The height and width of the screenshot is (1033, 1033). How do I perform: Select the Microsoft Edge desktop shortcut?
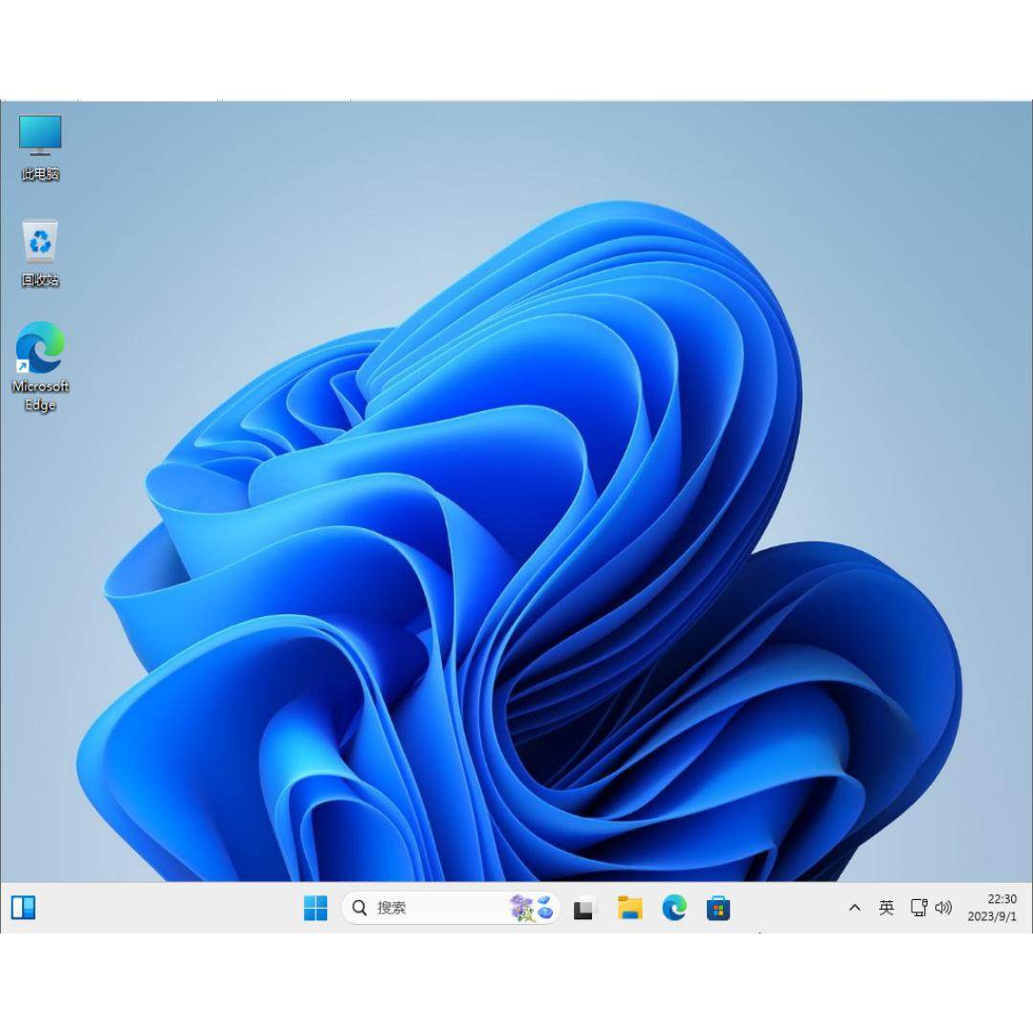(x=40, y=366)
